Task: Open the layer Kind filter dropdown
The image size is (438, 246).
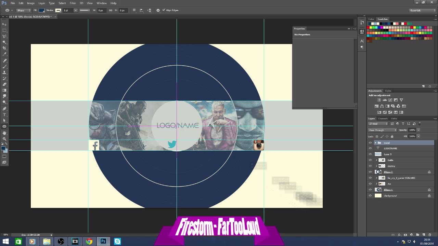Action: tap(378, 124)
